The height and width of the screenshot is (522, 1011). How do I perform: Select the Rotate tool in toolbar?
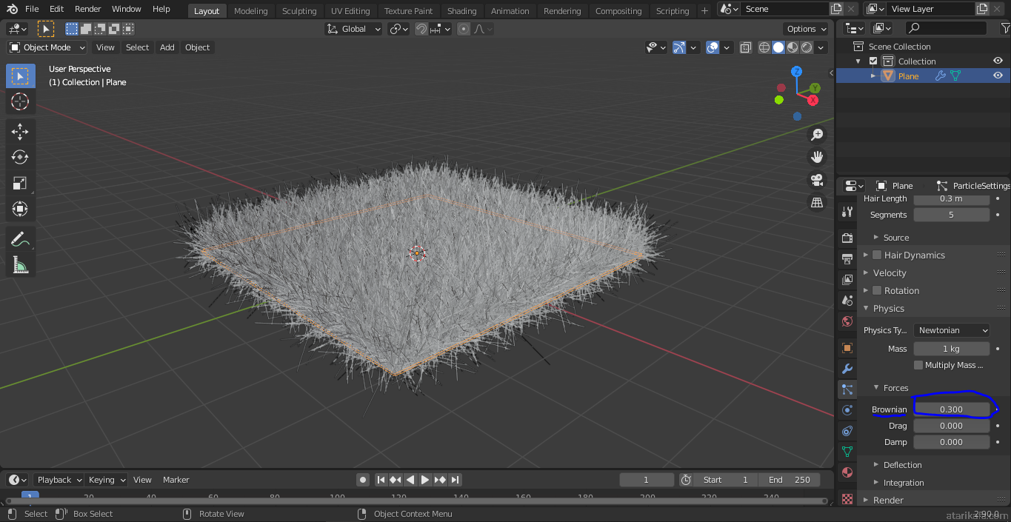pyautogui.click(x=20, y=157)
